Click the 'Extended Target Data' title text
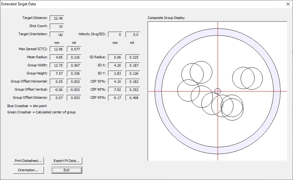 18,4
